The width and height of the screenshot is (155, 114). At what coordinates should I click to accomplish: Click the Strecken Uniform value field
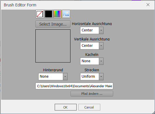click(89, 76)
